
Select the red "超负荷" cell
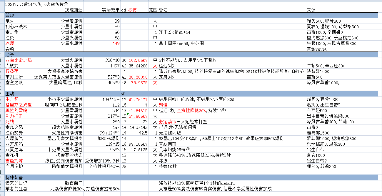coord(12,71)
